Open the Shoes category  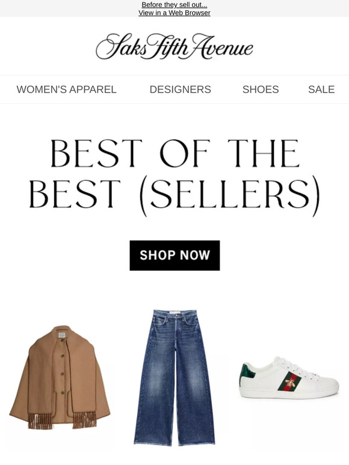(261, 90)
